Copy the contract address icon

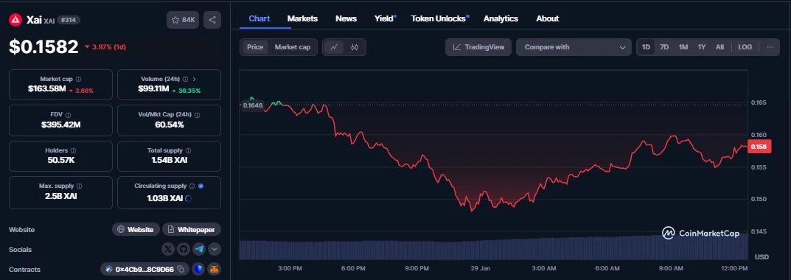tap(181, 270)
